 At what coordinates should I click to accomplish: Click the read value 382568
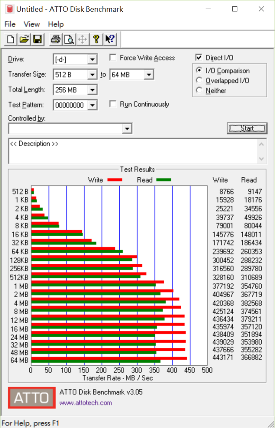252,303
